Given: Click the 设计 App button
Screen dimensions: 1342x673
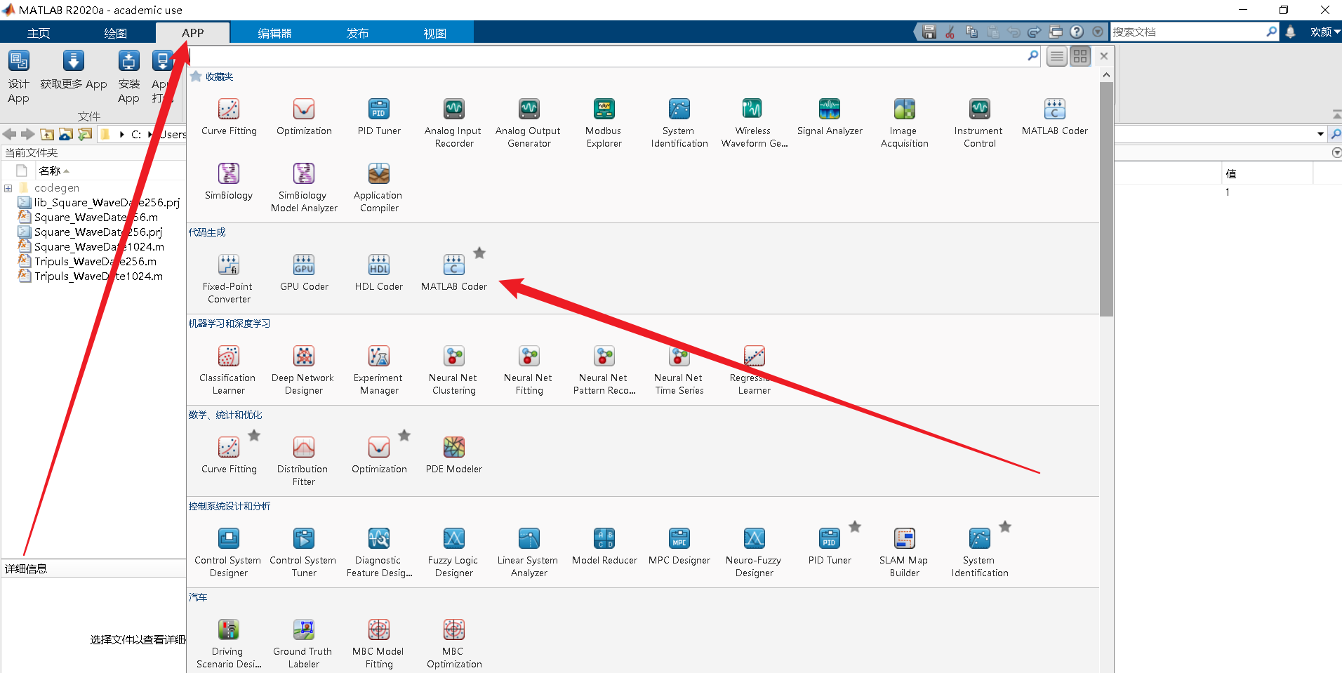Looking at the screenshot, I should click(19, 77).
